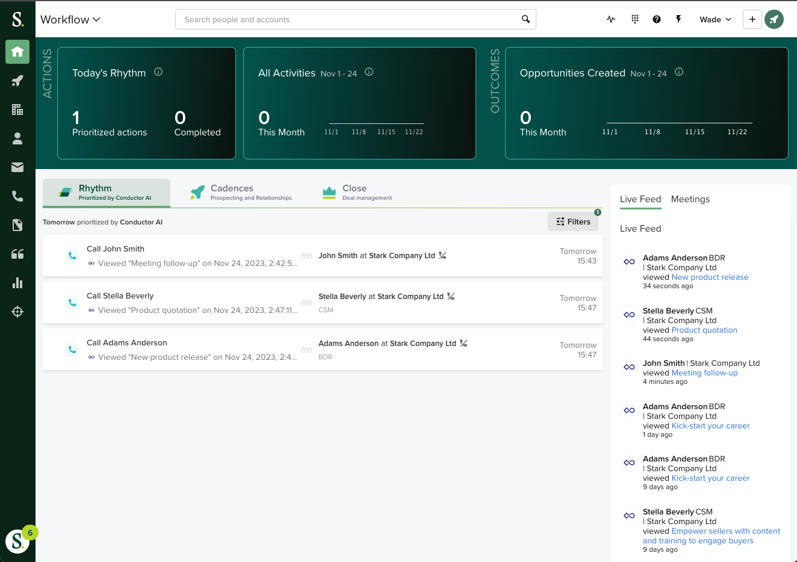The height and width of the screenshot is (562, 797).
Task: Open the envelope Emails icon in sidebar
Action: click(x=17, y=167)
